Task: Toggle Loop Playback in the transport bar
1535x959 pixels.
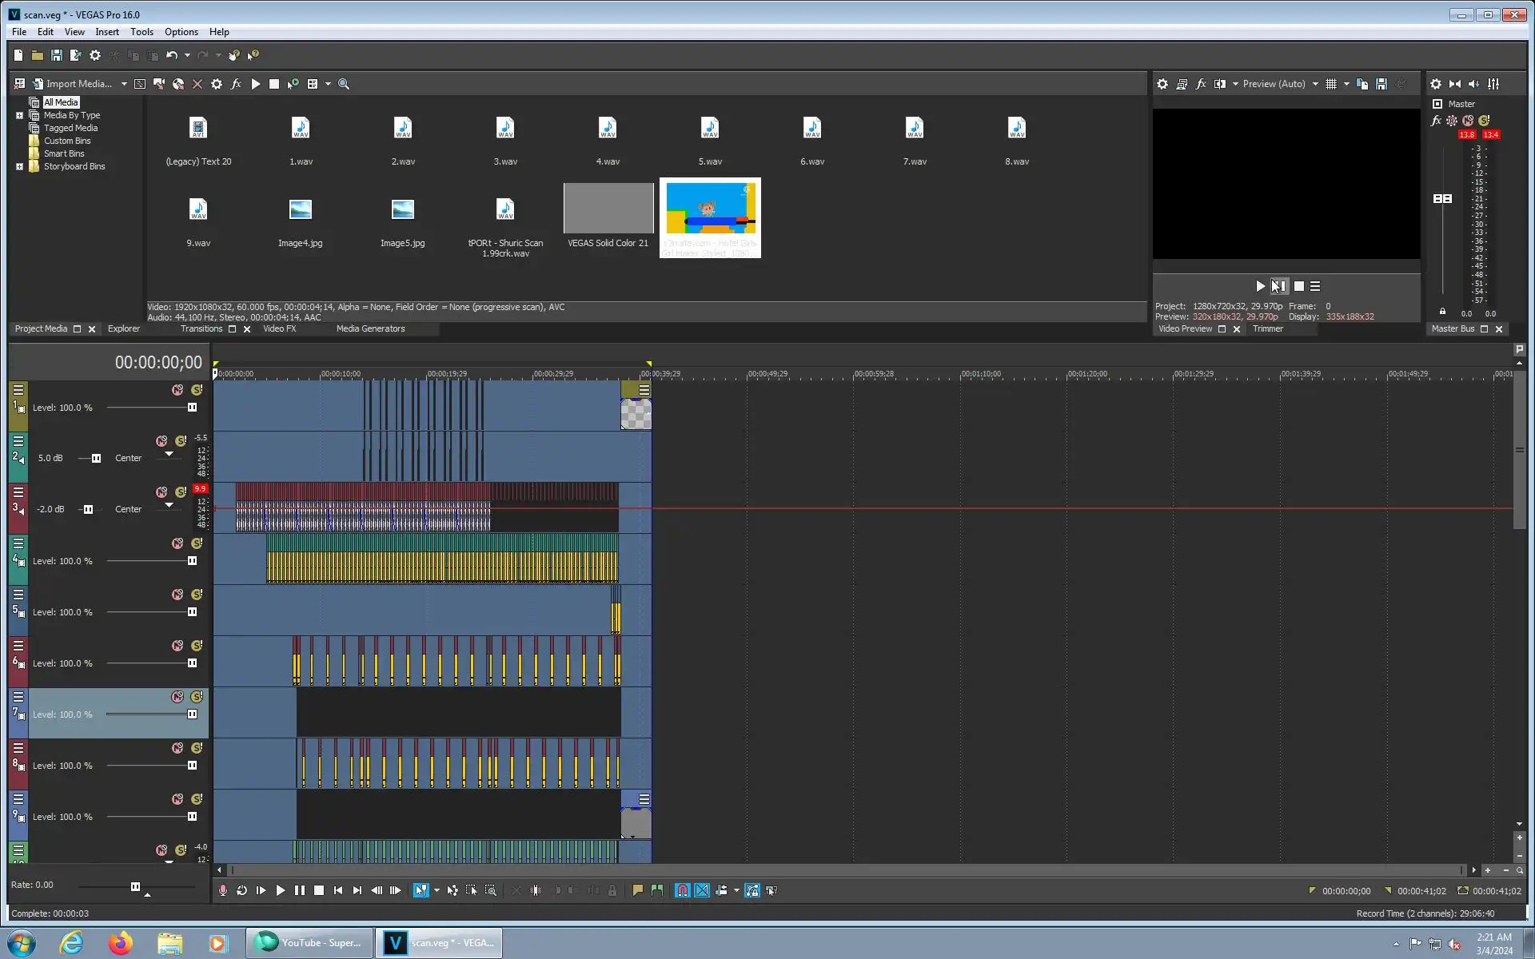Action: [x=241, y=890]
